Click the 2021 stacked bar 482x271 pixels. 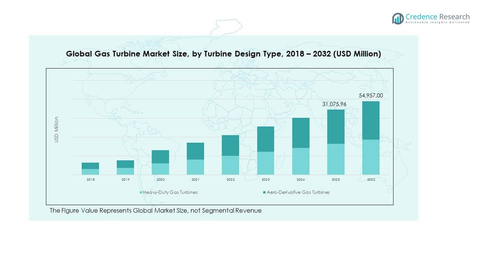pyautogui.click(x=195, y=158)
